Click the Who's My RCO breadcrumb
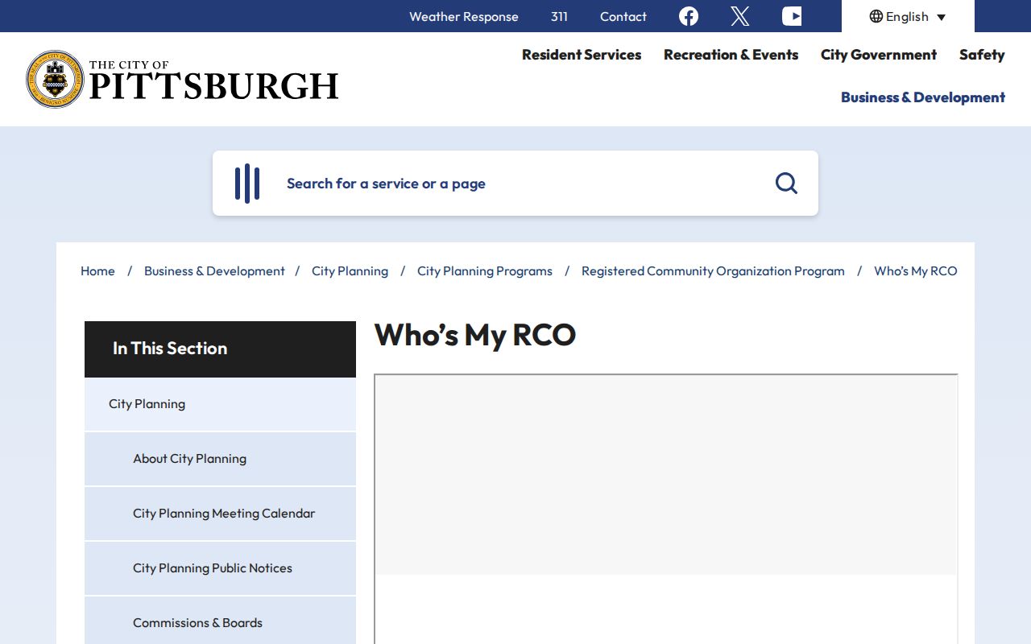This screenshot has width=1031, height=644. coord(916,271)
